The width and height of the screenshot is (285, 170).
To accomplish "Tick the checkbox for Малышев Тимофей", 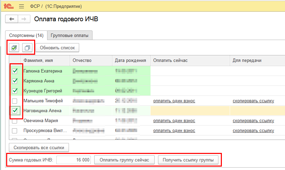I will tap(14, 101).
